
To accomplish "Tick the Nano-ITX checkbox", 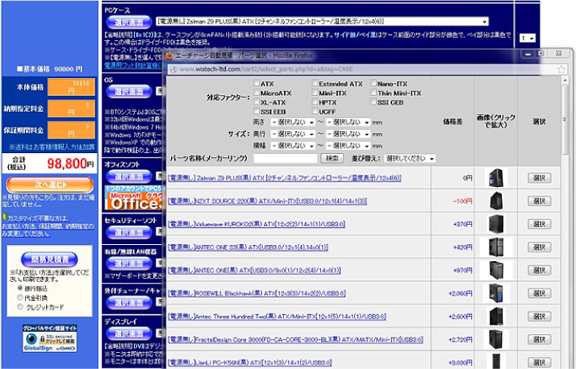I will (373, 84).
